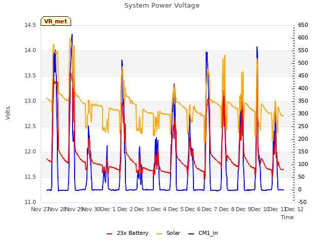Click the Dec 2 date tick label
325x243 pixels.
pyautogui.click(x=125, y=209)
